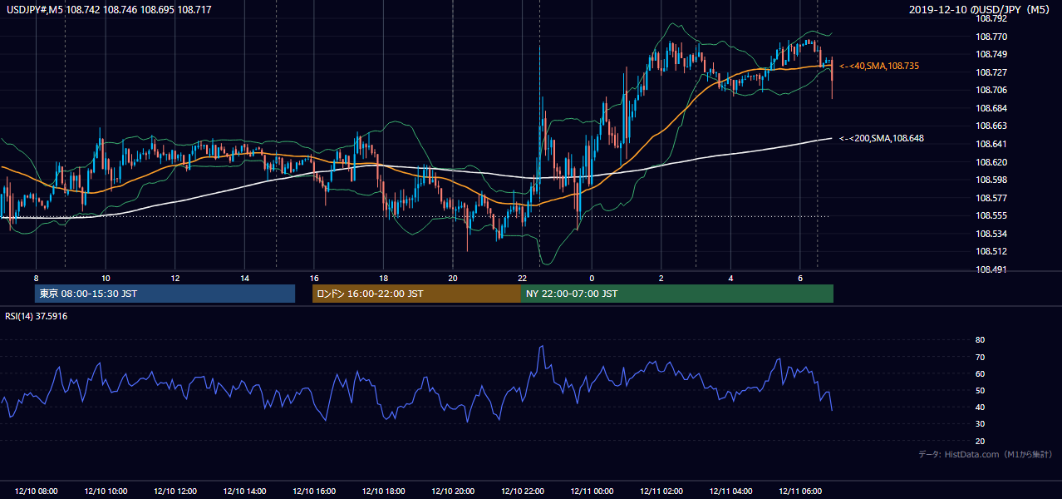Image resolution: width=1062 pixels, height=499 pixels.
Task: Click RSI level 30 on axis
Action: pyautogui.click(x=980, y=424)
